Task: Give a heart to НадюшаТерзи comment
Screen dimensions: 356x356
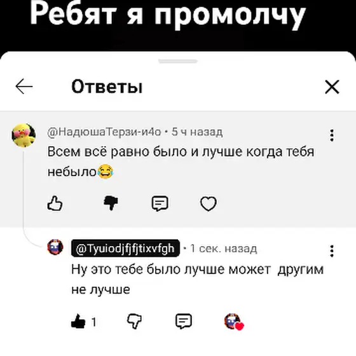Action: (x=209, y=203)
